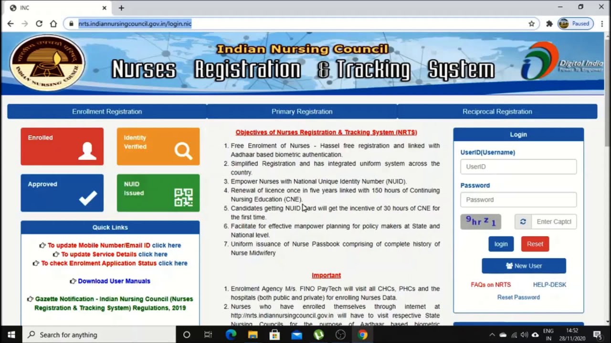Click the red Reset button
Image resolution: width=611 pixels, height=343 pixels.
535,244
